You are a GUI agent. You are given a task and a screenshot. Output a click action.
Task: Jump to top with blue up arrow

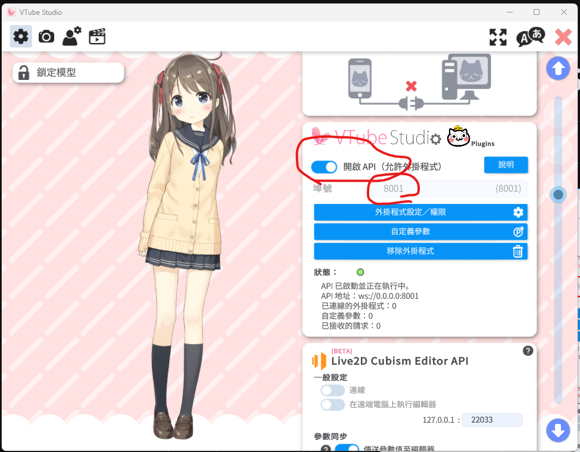[x=558, y=69]
